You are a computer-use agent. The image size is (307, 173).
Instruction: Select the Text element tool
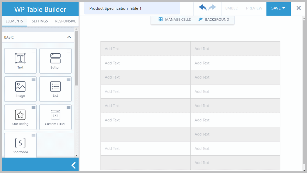pyautogui.click(x=20, y=61)
